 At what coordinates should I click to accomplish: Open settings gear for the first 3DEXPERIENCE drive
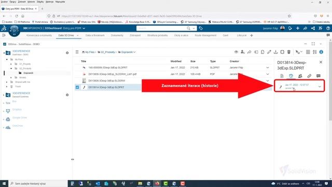point(67,53)
